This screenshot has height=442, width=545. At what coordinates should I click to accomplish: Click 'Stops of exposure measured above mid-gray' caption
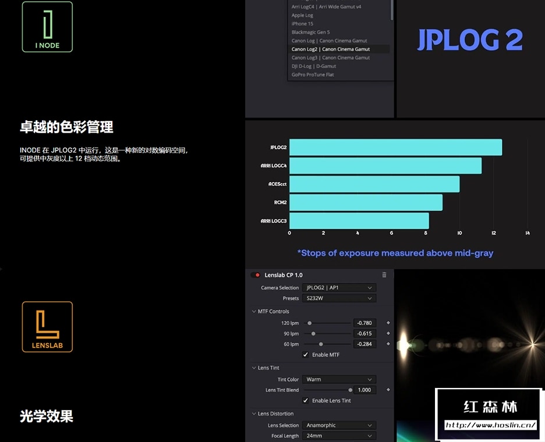pyautogui.click(x=395, y=253)
